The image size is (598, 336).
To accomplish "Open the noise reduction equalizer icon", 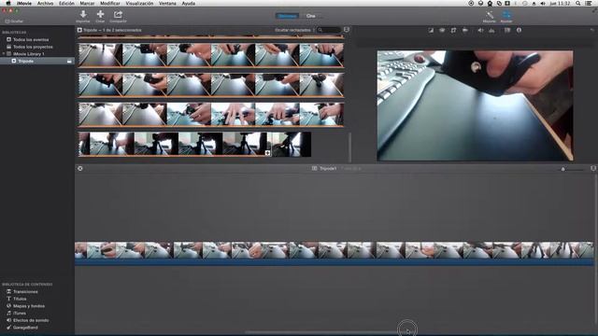I will 491,30.
